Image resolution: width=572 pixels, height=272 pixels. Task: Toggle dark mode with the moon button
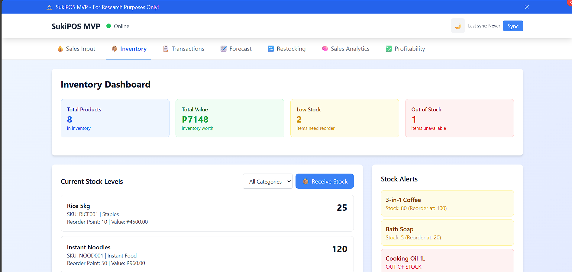point(458,26)
